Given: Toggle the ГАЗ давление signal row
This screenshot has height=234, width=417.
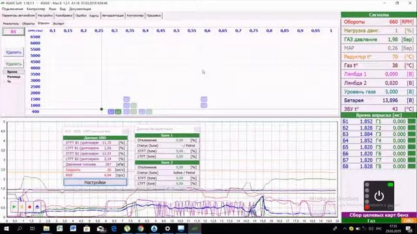Looking at the screenshot, I should (x=379, y=39).
